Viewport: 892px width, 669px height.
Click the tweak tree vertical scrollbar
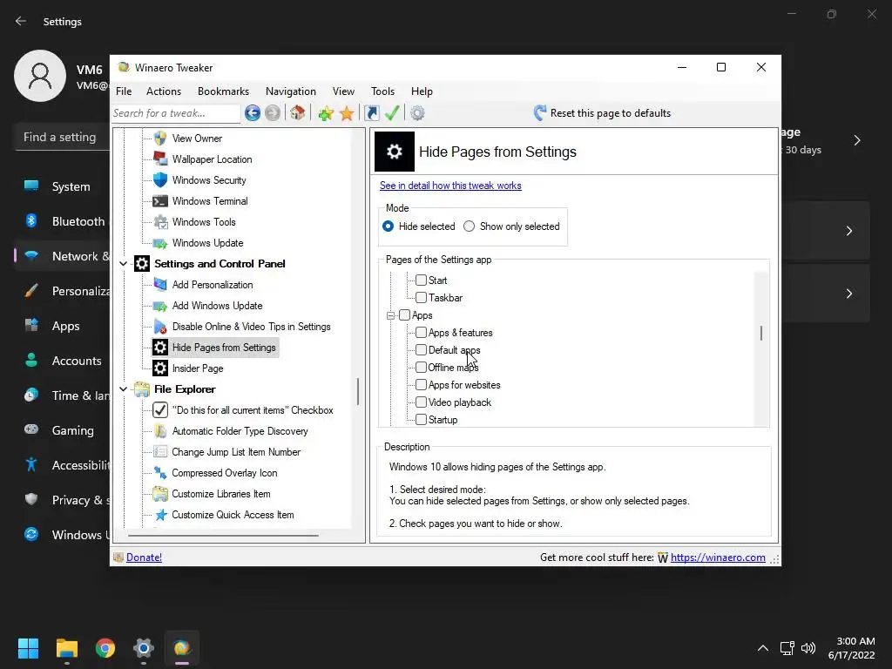point(358,391)
